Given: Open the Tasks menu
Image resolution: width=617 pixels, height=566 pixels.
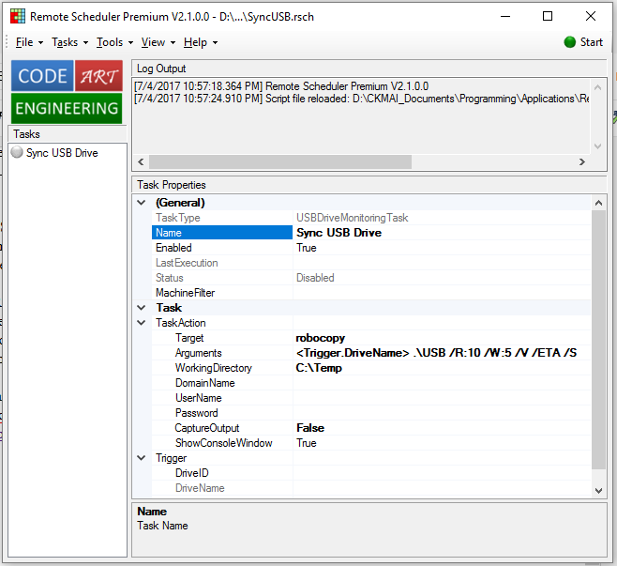Looking at the screenshot, I should pos(65,42).
